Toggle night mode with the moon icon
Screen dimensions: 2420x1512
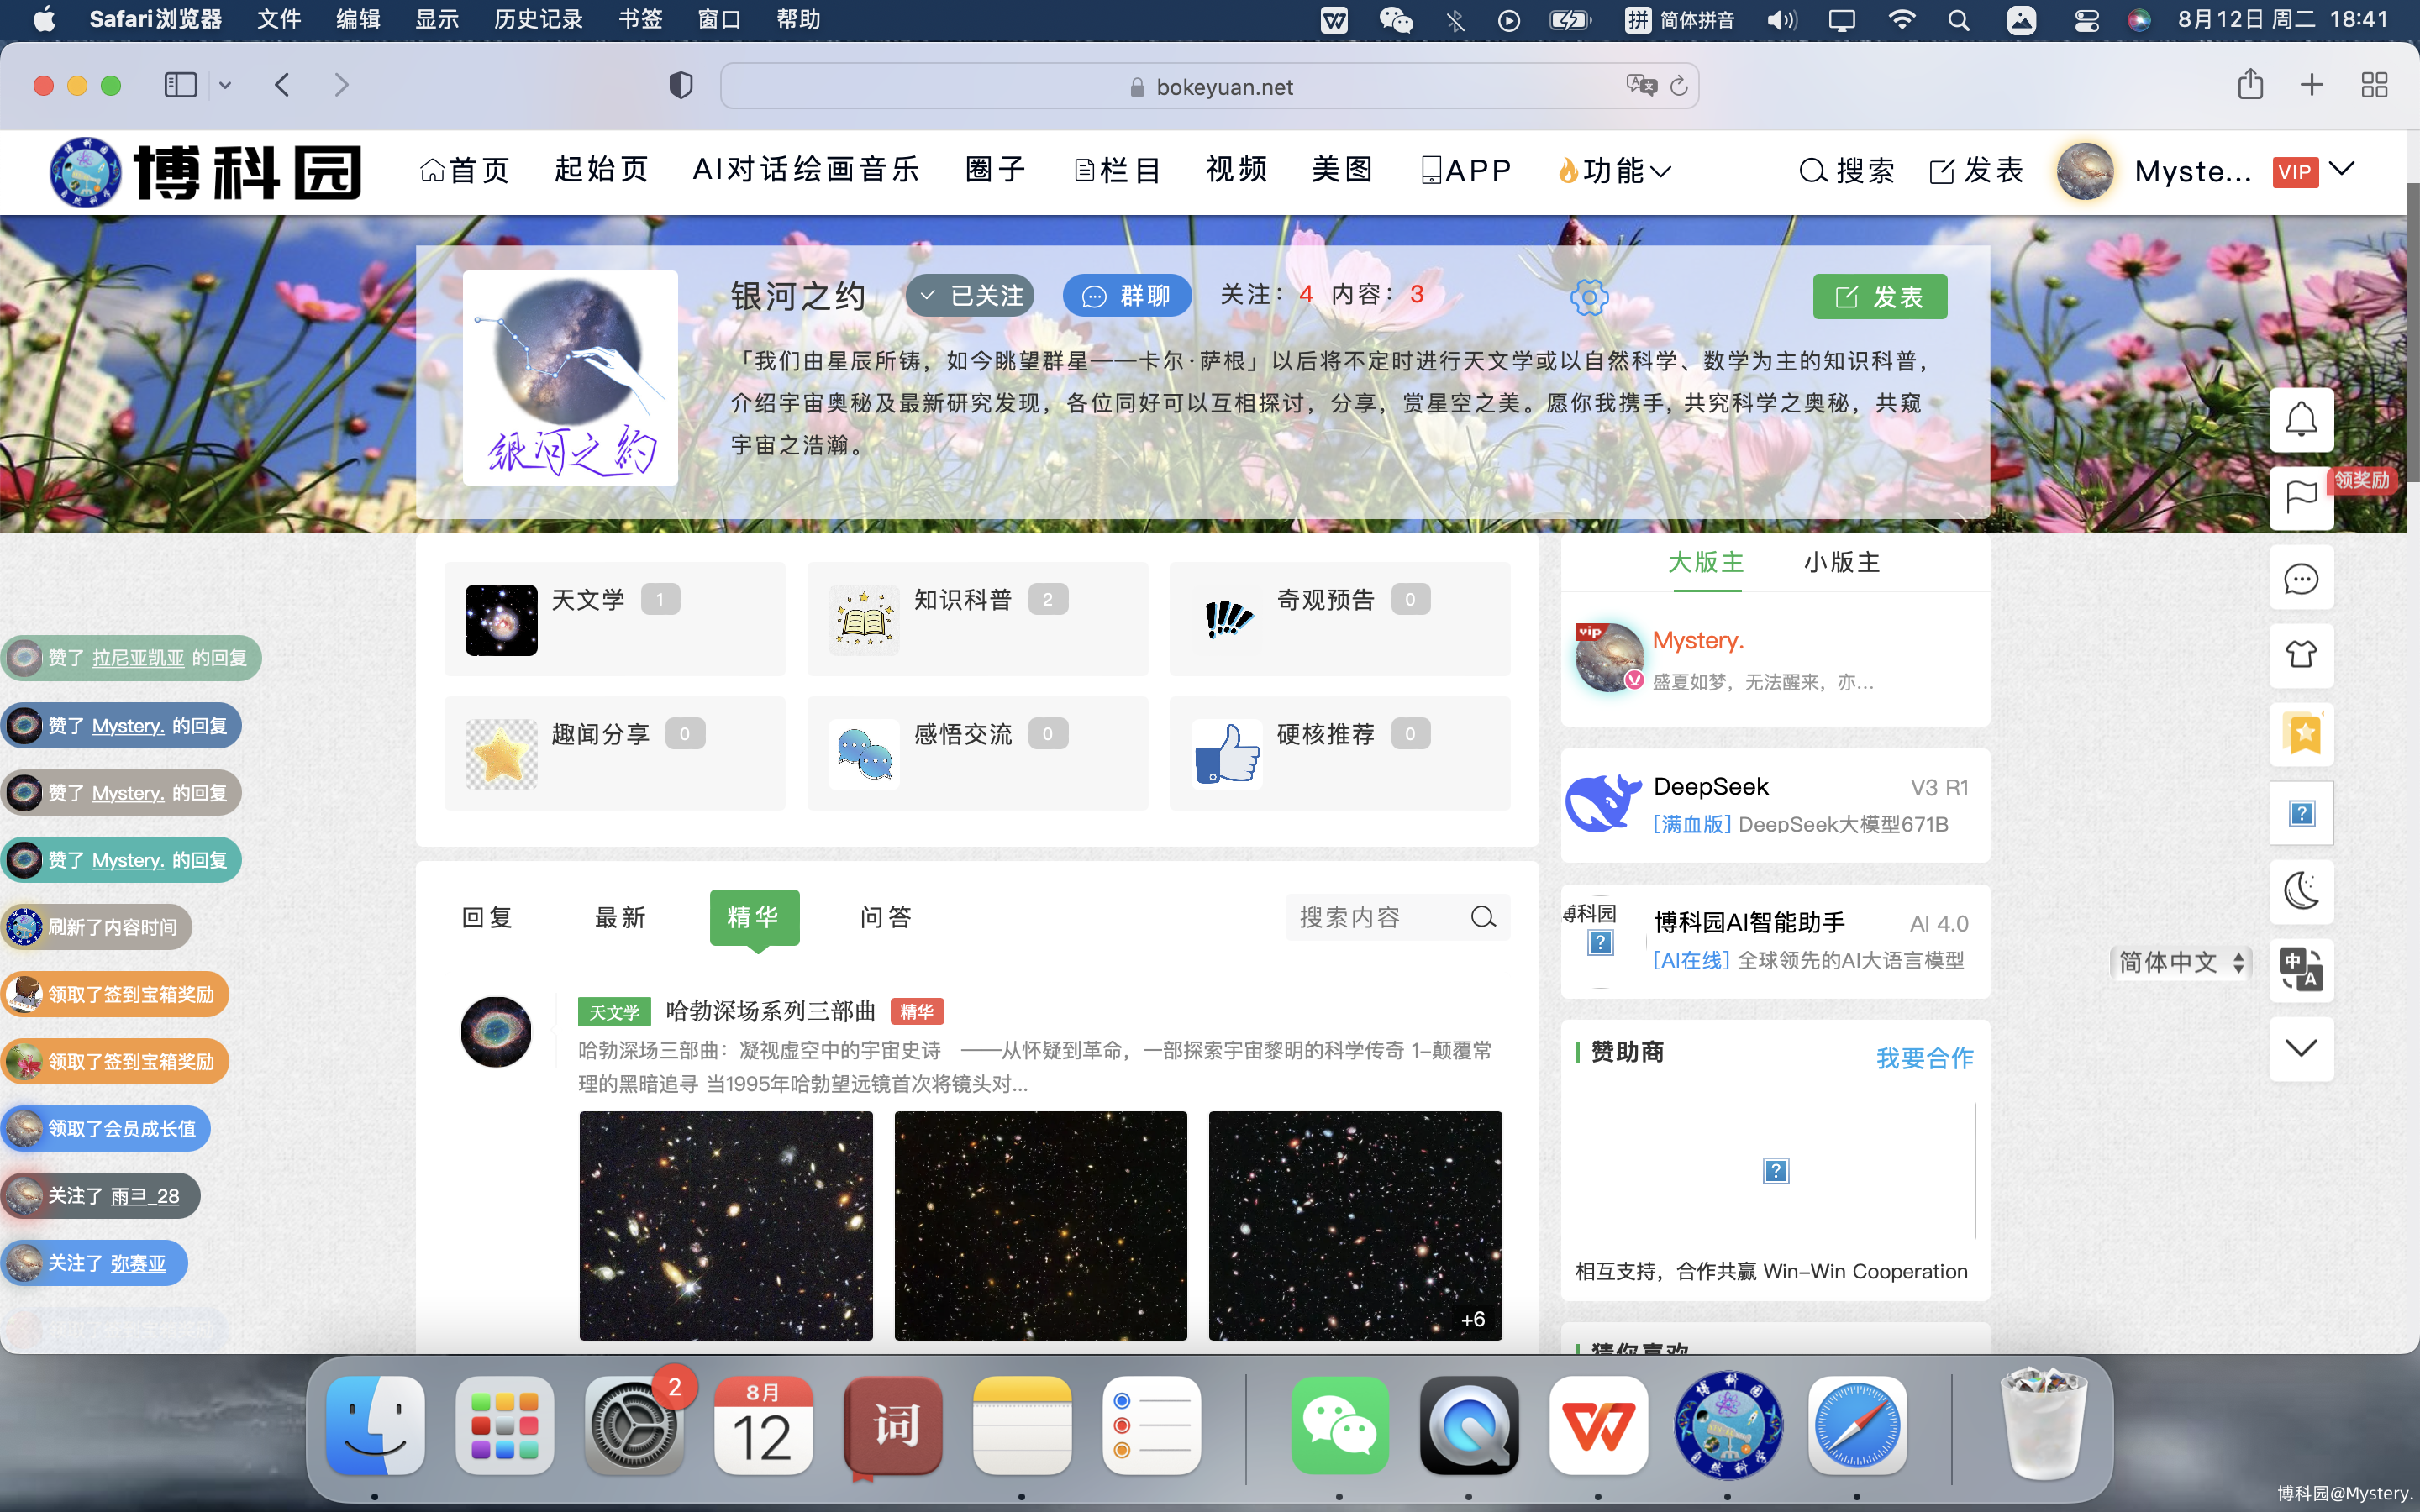pyautogui.click(x=2301, y=890)
